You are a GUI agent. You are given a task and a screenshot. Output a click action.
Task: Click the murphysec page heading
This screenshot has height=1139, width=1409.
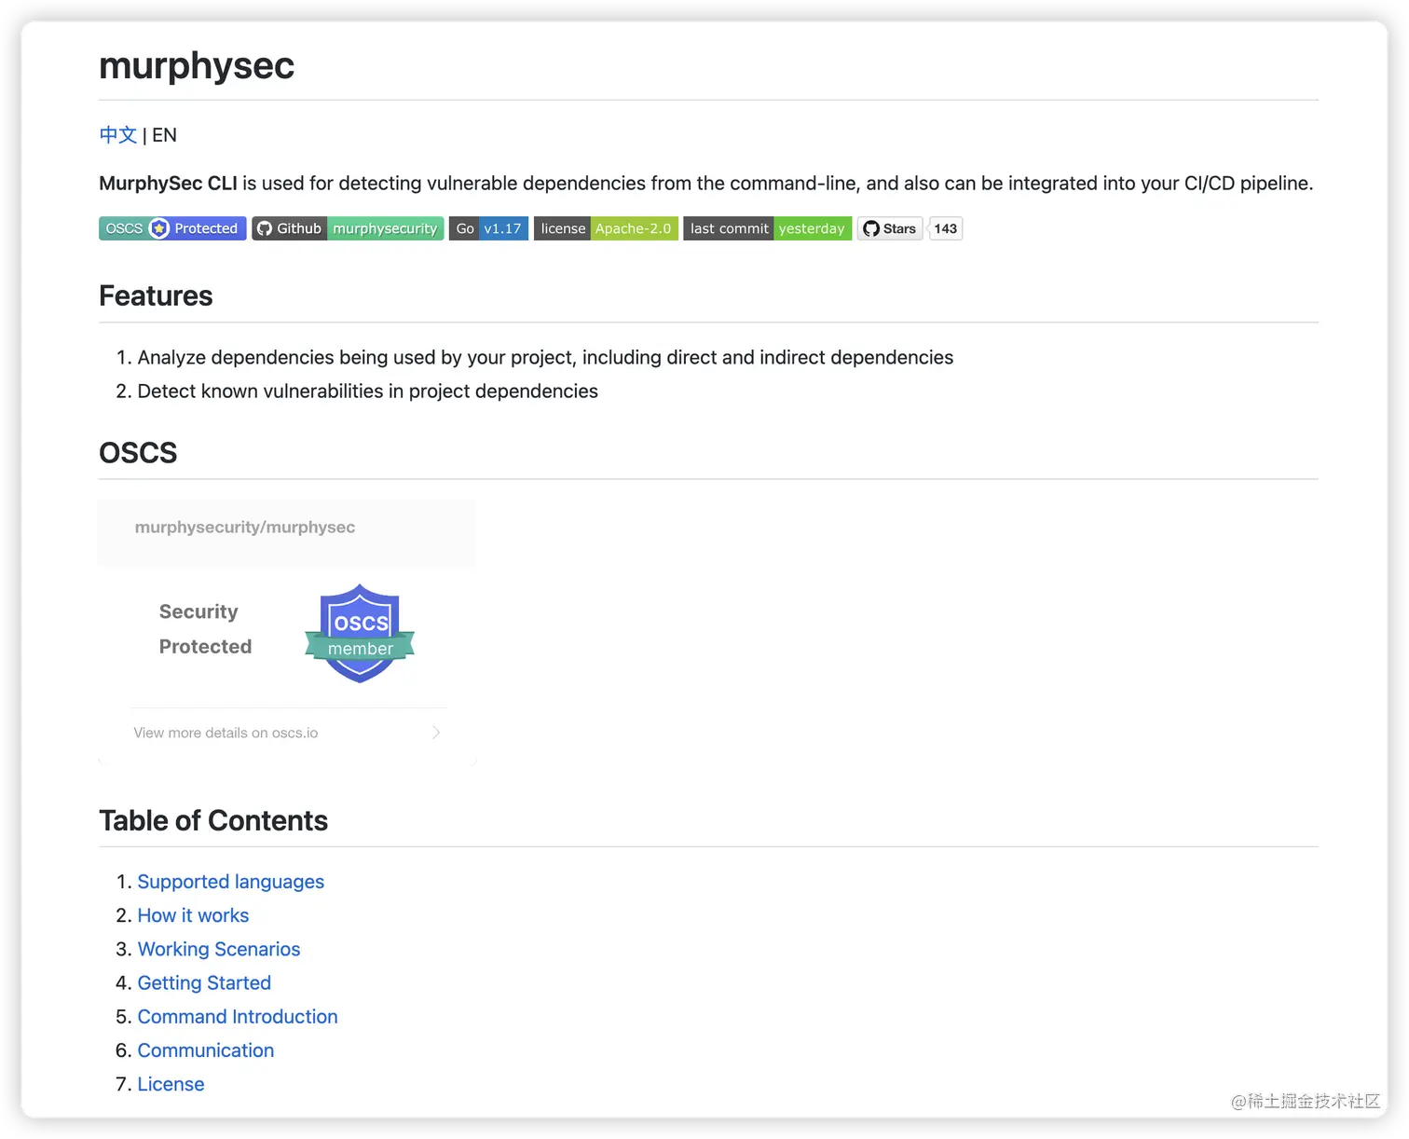(197, 65)
